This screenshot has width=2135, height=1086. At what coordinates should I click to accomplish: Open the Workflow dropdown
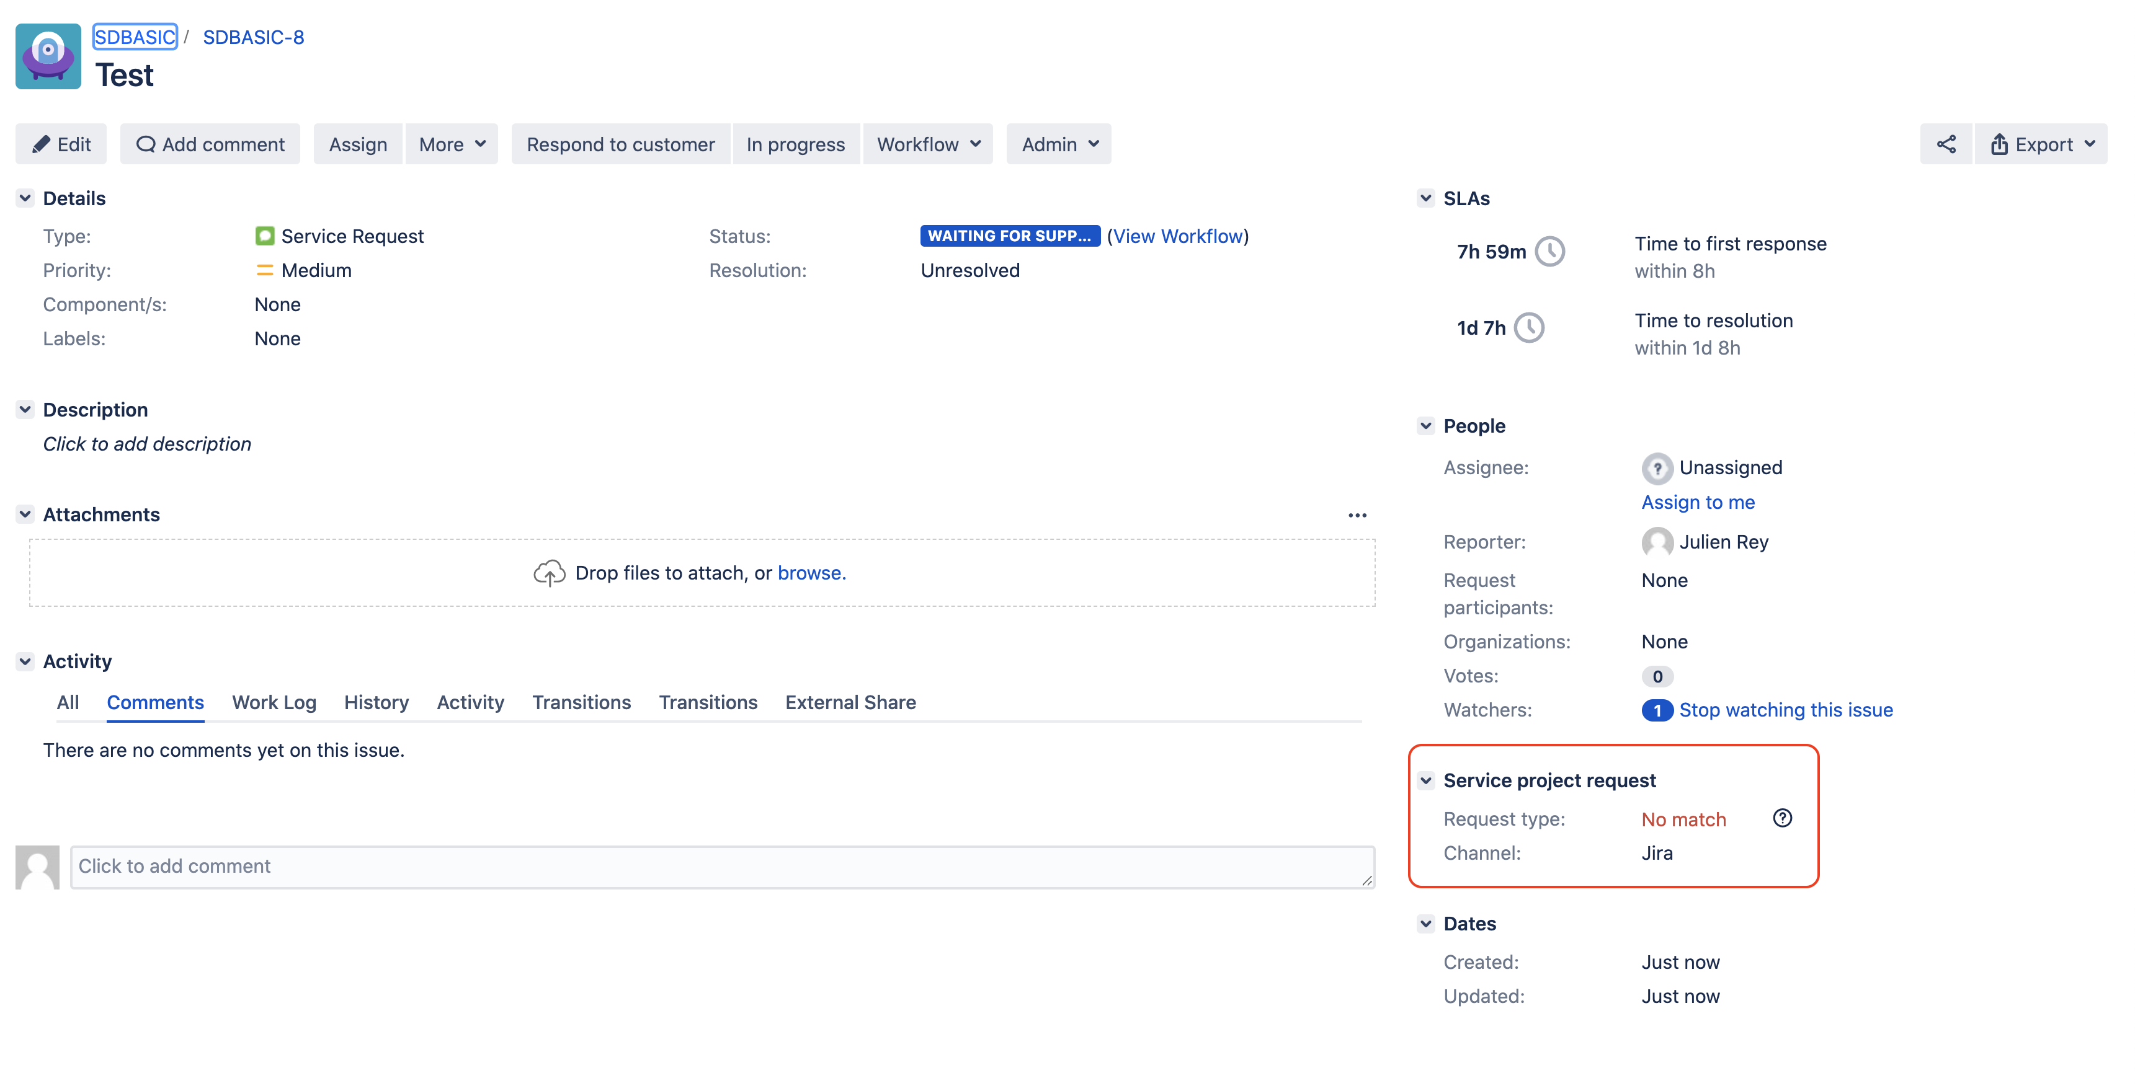click(927, 144)
